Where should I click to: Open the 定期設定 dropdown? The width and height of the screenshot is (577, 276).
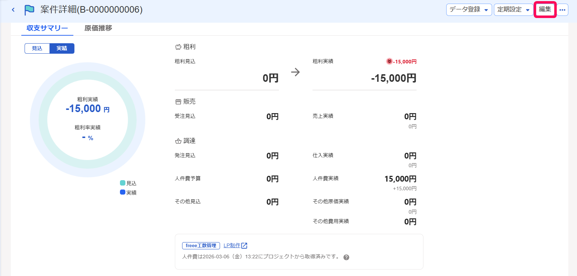point(513,10)
